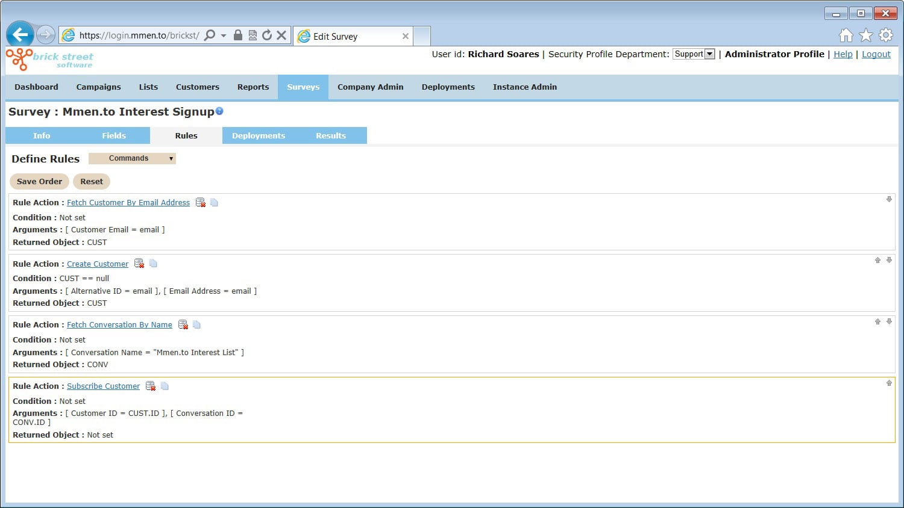Open the browser address bar search dropdown
The height and width of the screenshot is (508, 904).
[x=224, y=36]
